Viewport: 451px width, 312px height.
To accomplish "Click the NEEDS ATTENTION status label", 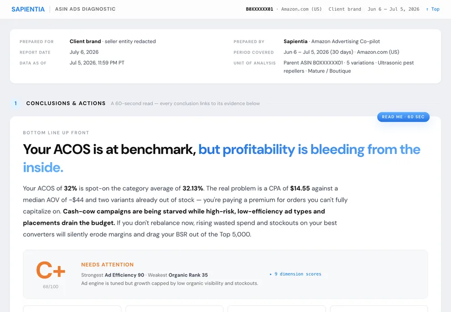I will pyautogui.click(x=107, y=264).
